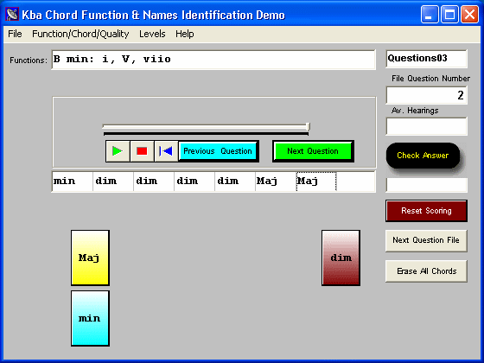The height and width of the screenshot is (363, 484).
Task: Load the Next Question File
Action: click(426, 240)
